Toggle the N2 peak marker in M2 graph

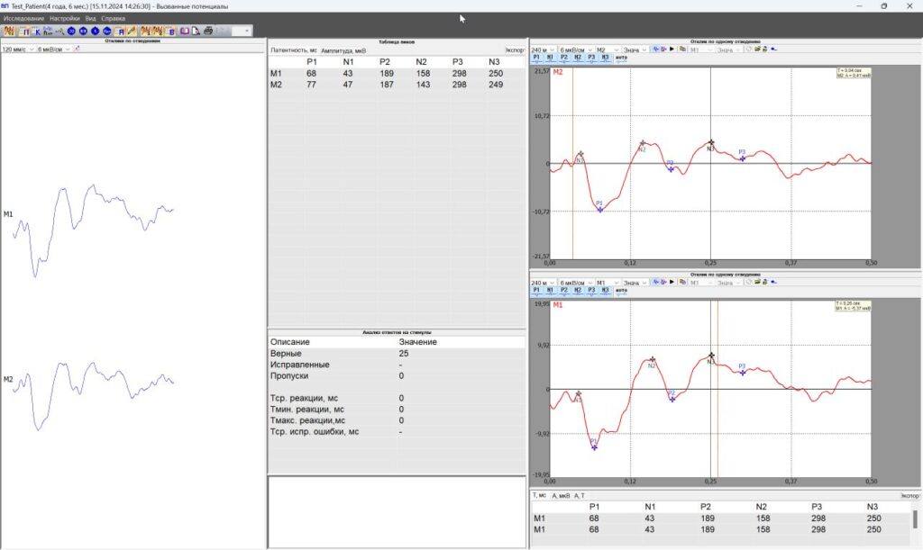point(578,58)
